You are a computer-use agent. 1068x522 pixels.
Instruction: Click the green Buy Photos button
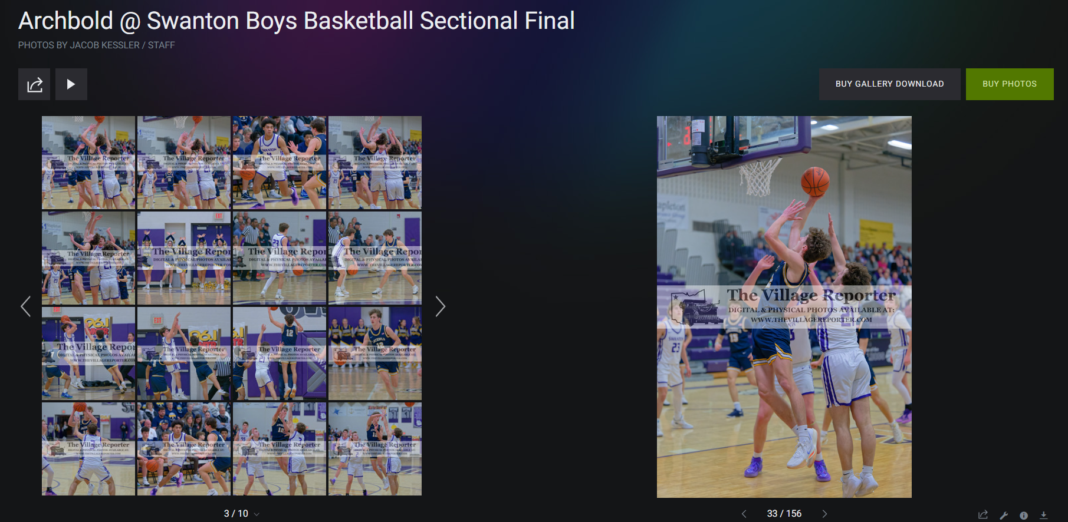click(x=1010, y=84)
